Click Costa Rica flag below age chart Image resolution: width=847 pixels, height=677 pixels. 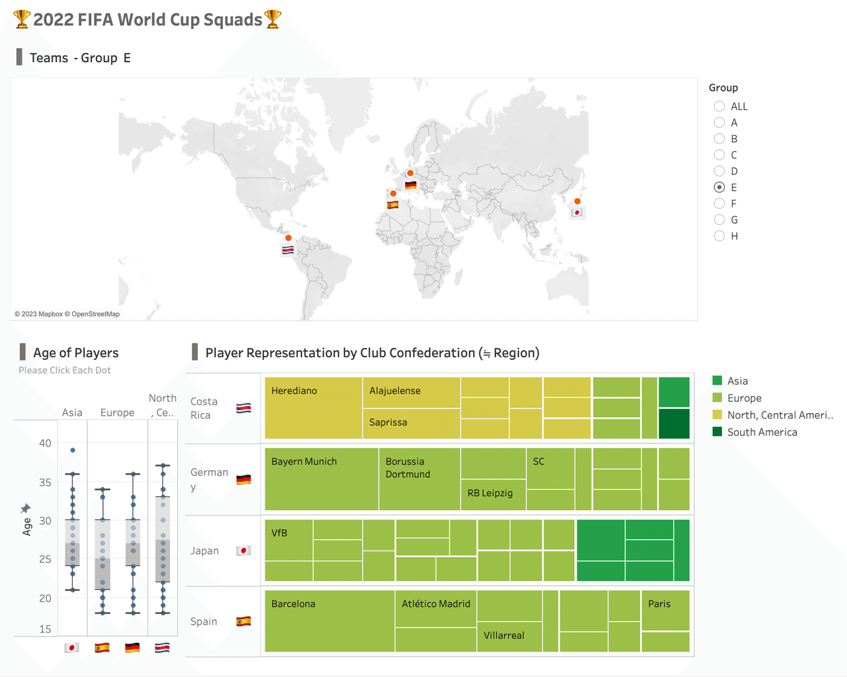[x=162, y=647]
